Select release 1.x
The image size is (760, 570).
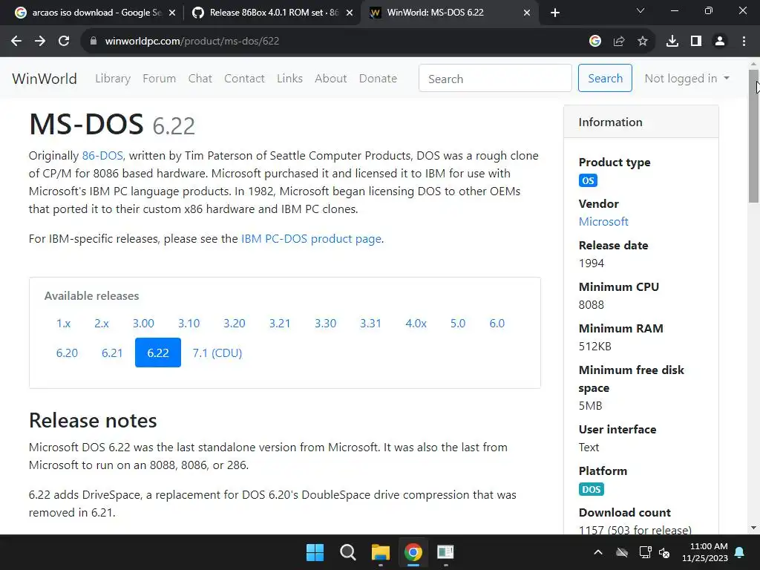[64, 324]
